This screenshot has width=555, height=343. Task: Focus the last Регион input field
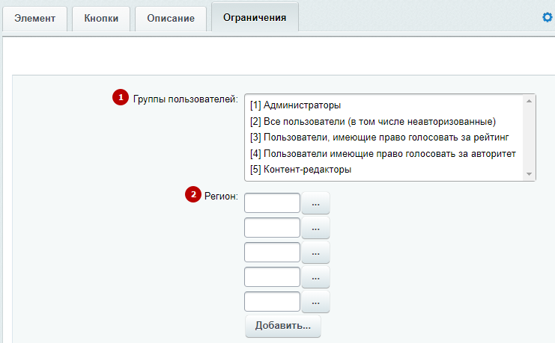point(272,302)
